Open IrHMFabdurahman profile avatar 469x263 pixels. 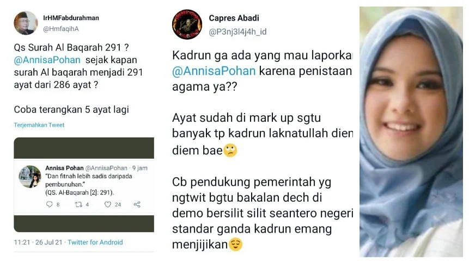[26, 23]
